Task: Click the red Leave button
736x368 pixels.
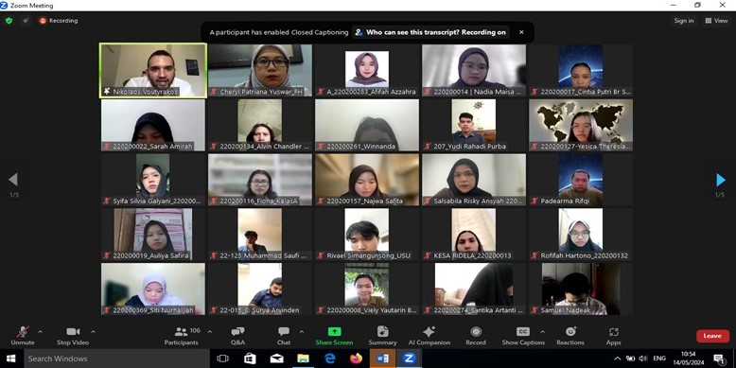Action: pos(712,336)
